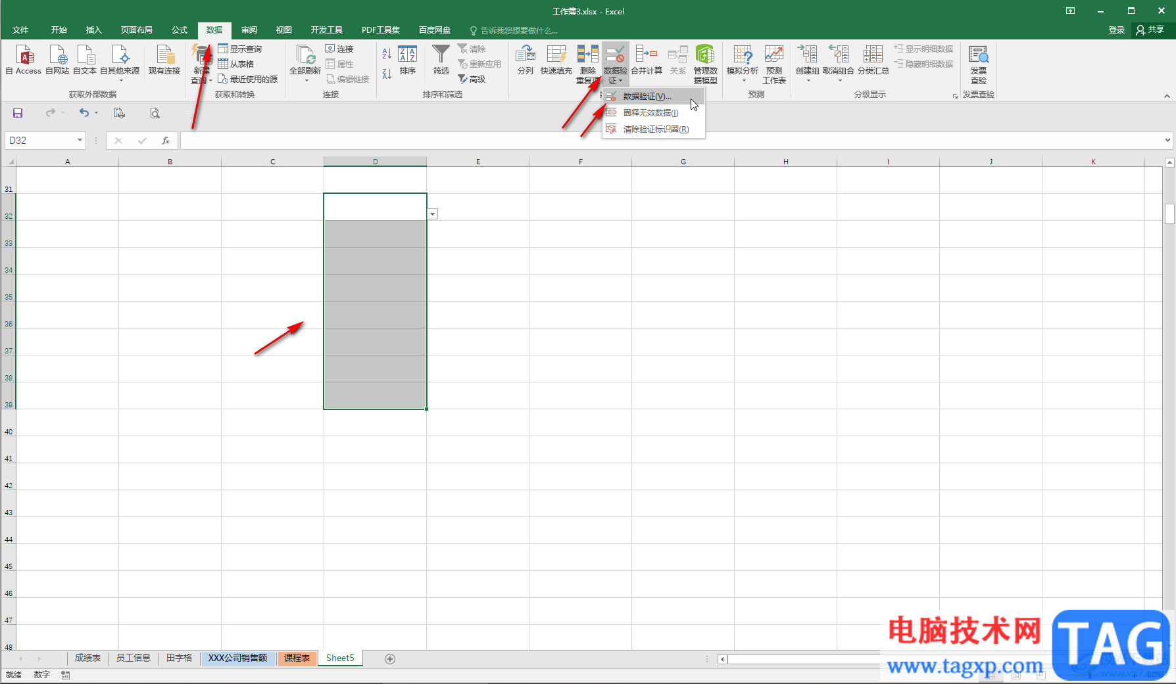1176x684 pixels.
Task: Switch to XXX公司销售额 sheet tab
Action: pos(238,658)
